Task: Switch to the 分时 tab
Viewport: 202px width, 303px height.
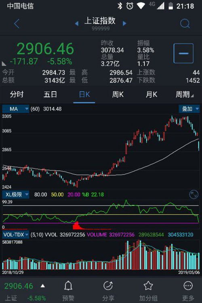Action: tap(17, 95)
